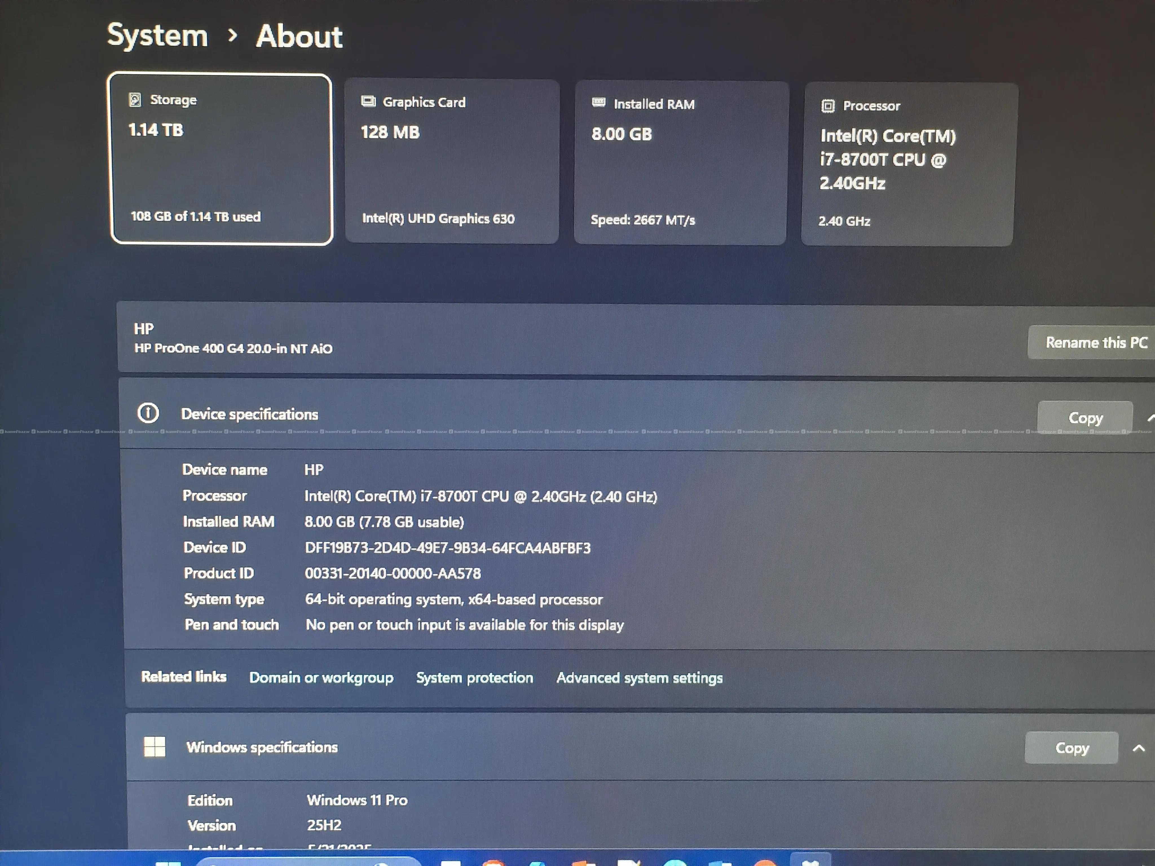
Task: Click the Installed RAM memory icon
Action: [x=598, y=102]
